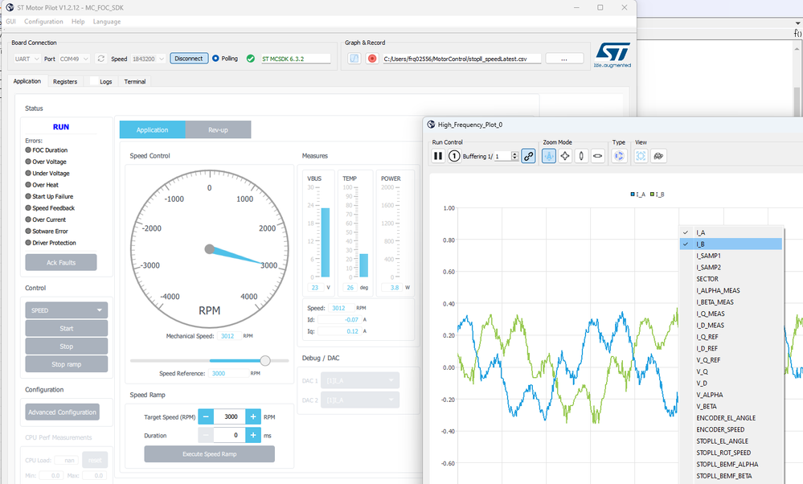
Task: Open the DAC 2 dropdown
Action: (x=360, y=400)
